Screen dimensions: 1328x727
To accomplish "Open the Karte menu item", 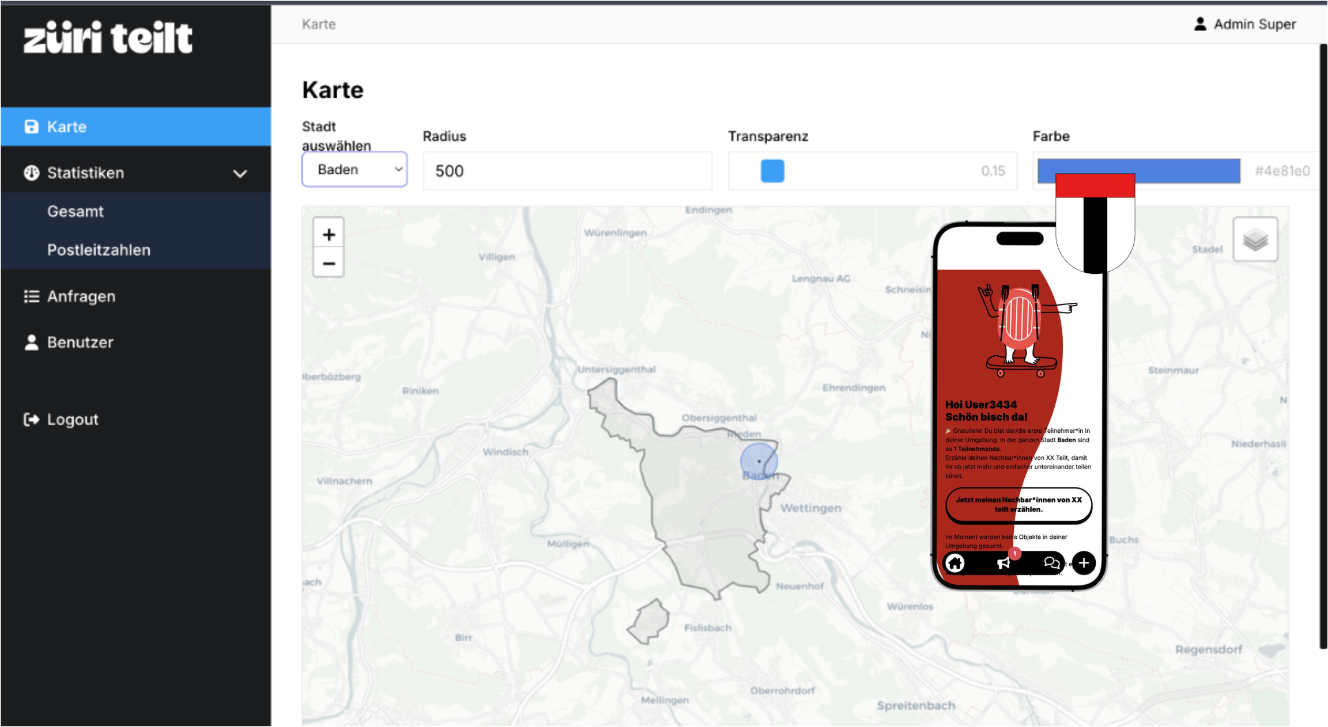I will (x=135, y=127).
